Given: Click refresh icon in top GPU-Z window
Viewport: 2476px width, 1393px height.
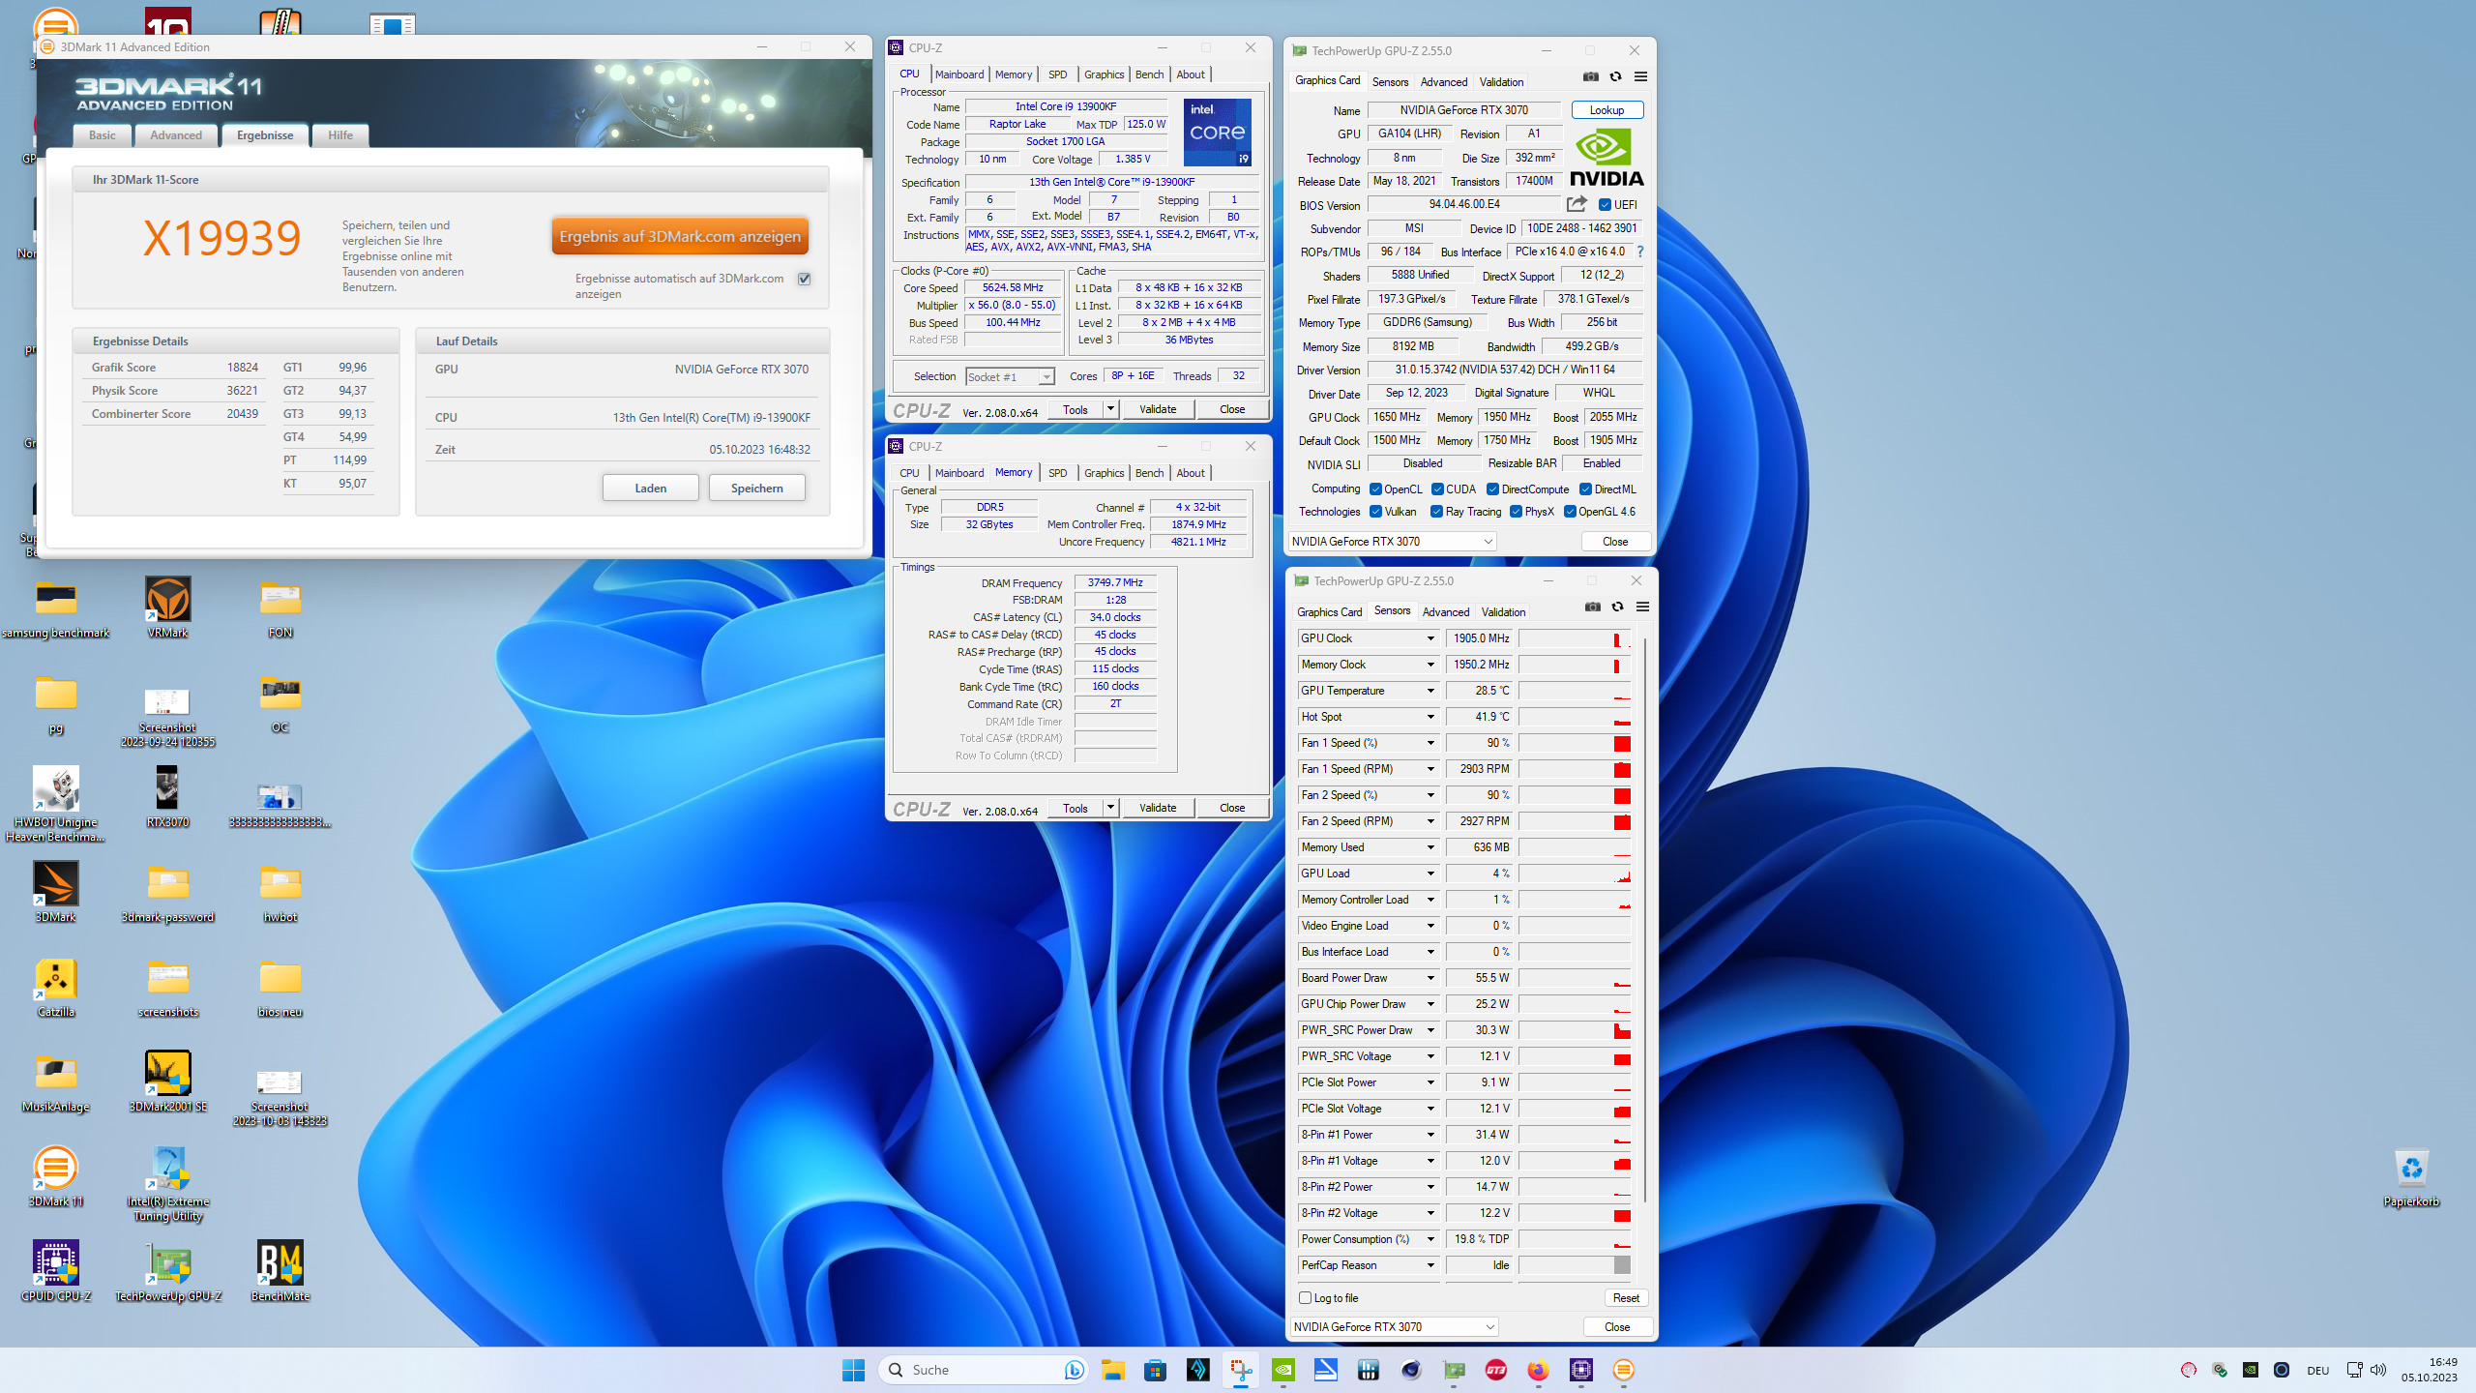Looking at the screenshot, I should [1615, 77].
